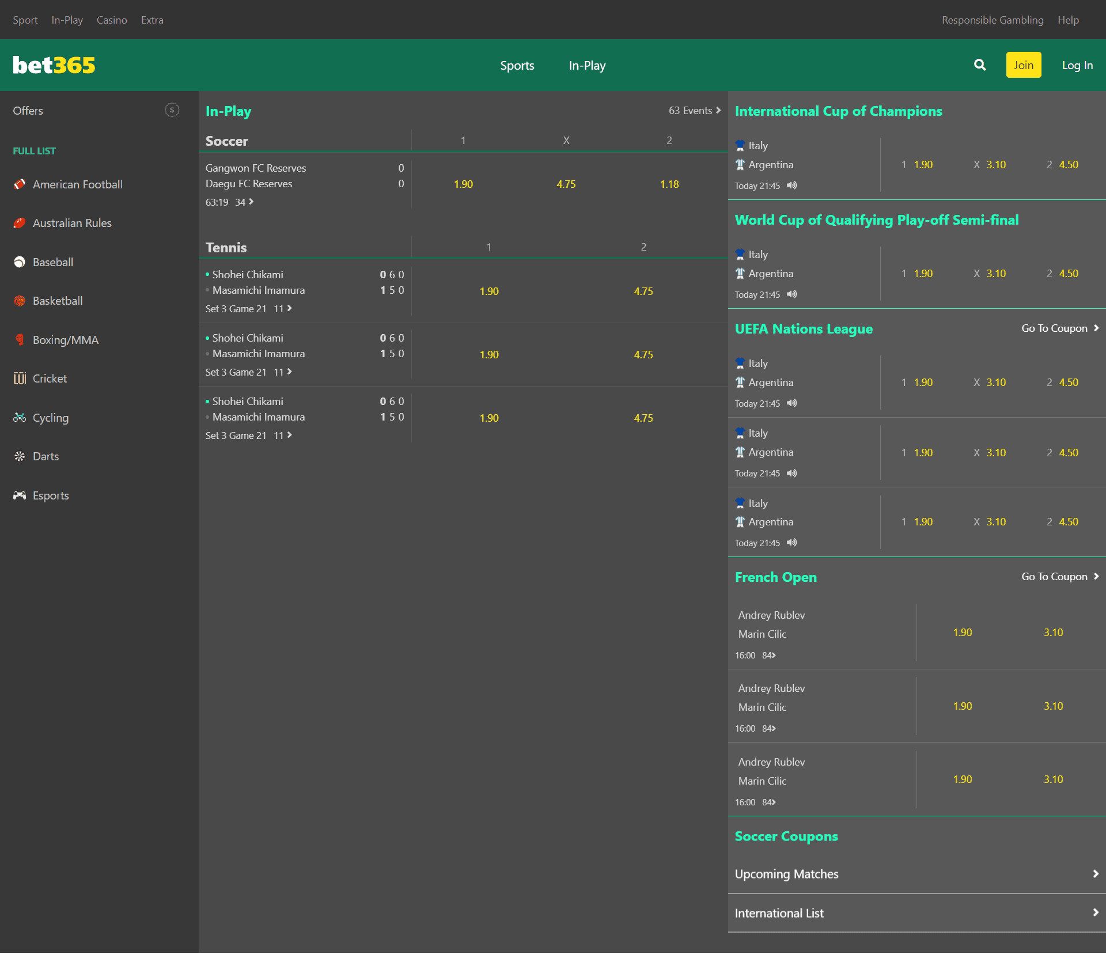Screen dimensions: 1106x954
Task: Click audio icon in third UEFA Nations League match
Action: point(792,543)
